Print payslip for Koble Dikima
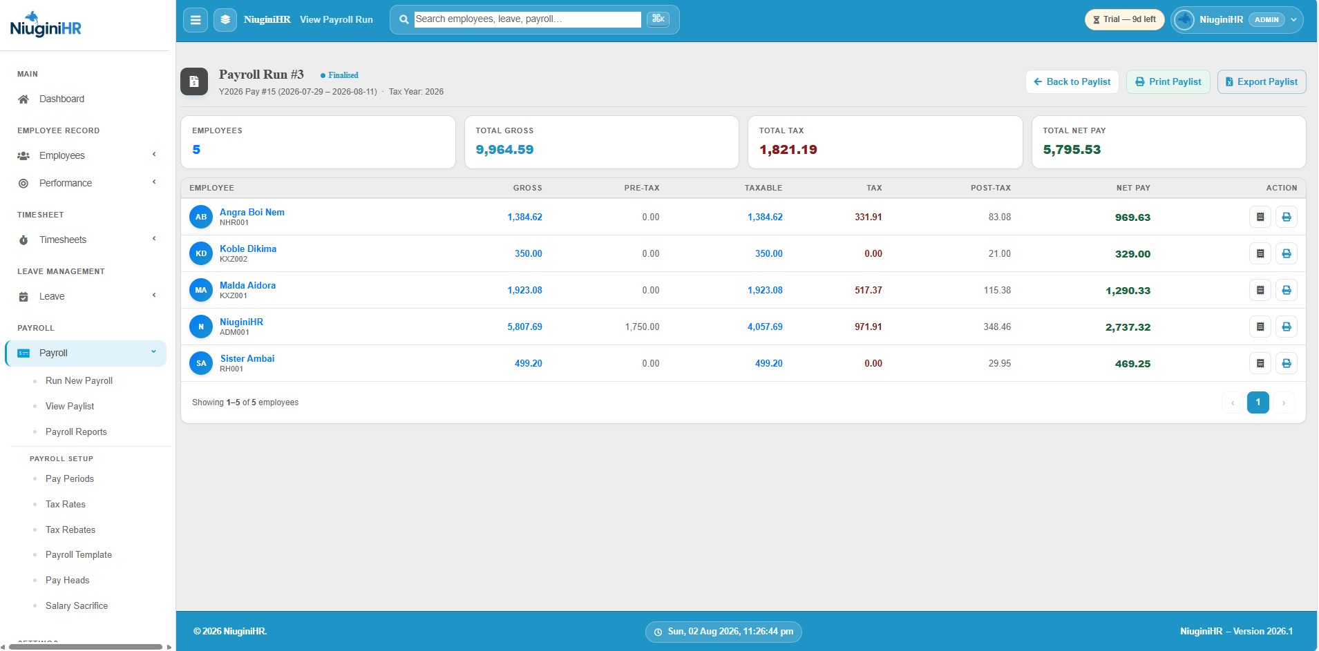1319x651 pixels. point(1287,253)
